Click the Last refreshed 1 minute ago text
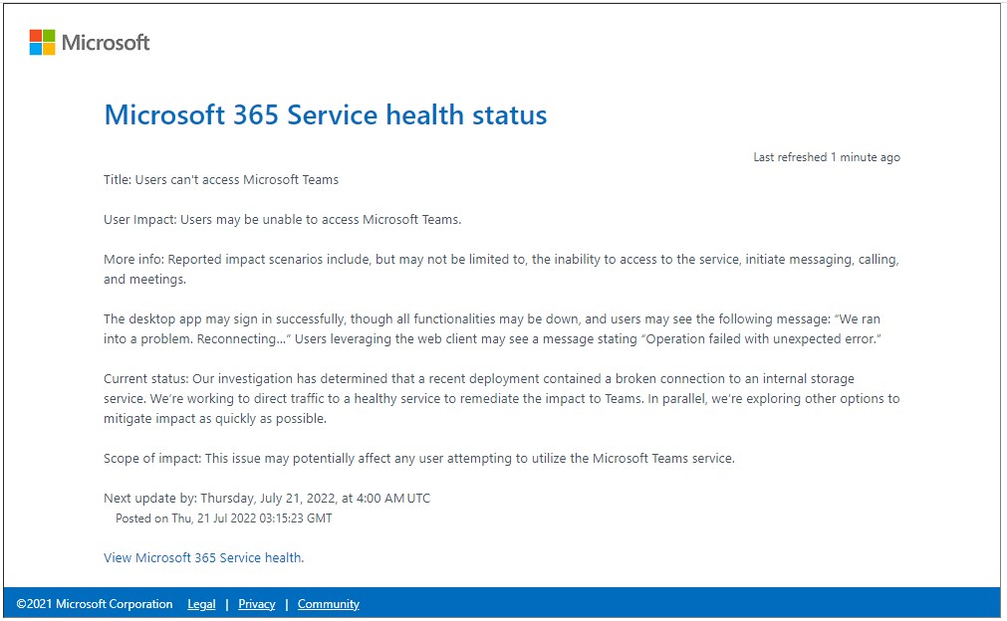This screenshot has width=1007, height=621. [826, 157]
